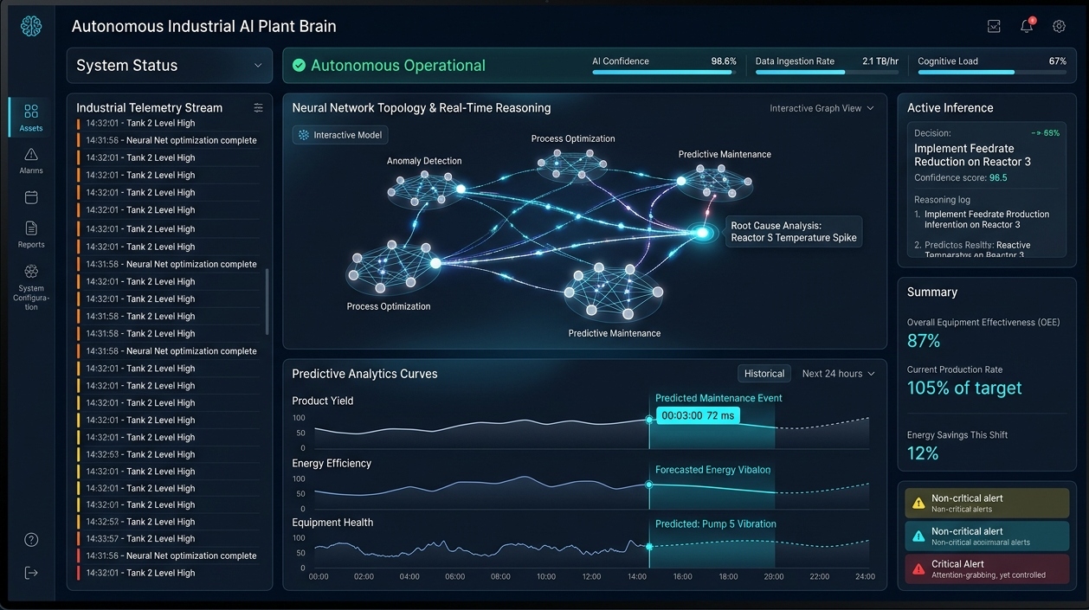Open the red Critical Alert card
1089x610 pixels.
[x=987, y=569]
